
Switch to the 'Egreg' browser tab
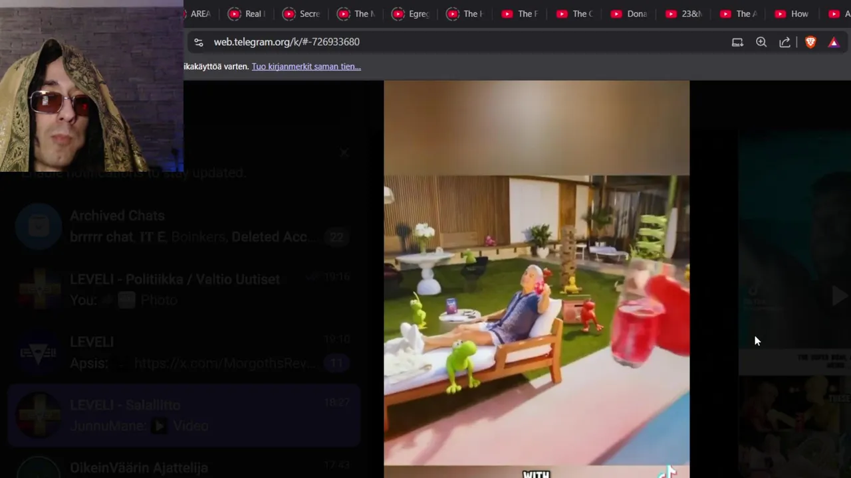[410, 13]
